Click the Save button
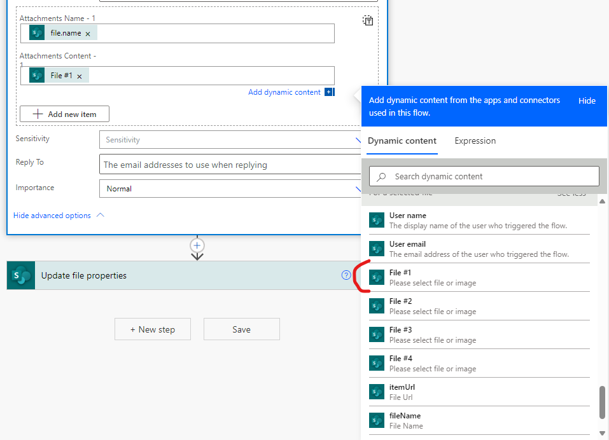Screen dimensions: 609x440 pos(241,329)
